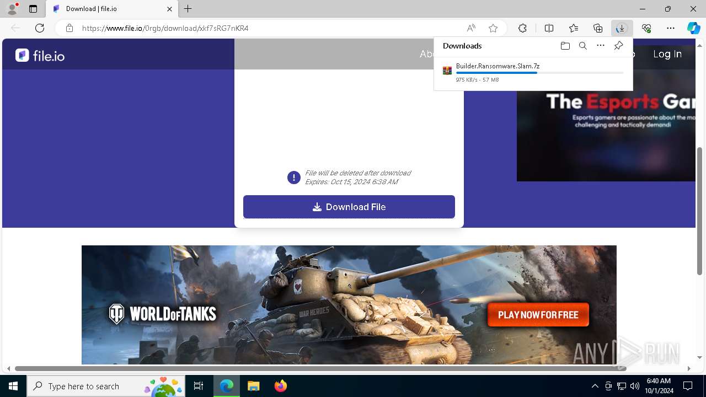Toggle split screen view
Viewport: 706px width, 397px height.
point(549,28)
